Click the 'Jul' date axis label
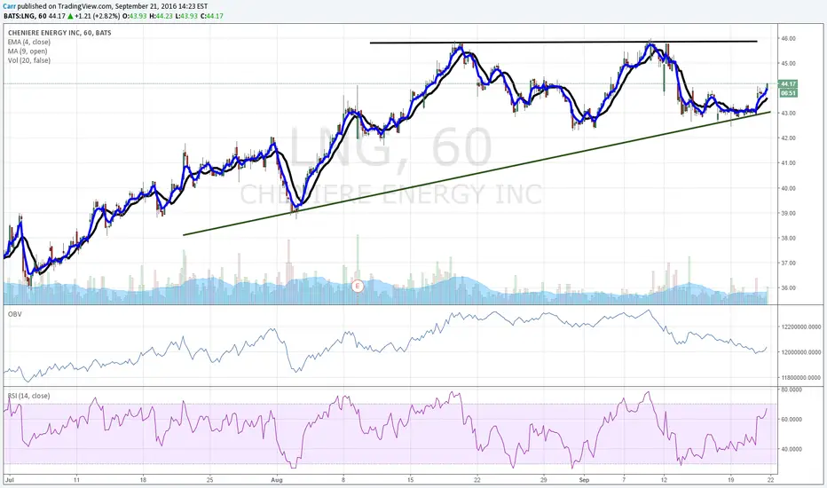Viewport: 827px width, 488px height. (9, 480)
